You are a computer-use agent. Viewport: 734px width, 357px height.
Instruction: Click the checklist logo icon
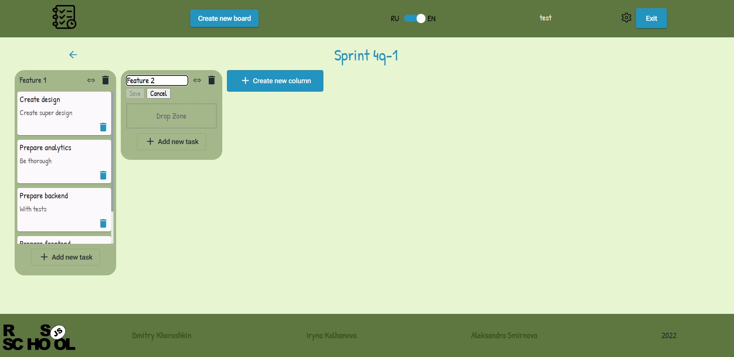pyautogui.click(x=64, y=17)
